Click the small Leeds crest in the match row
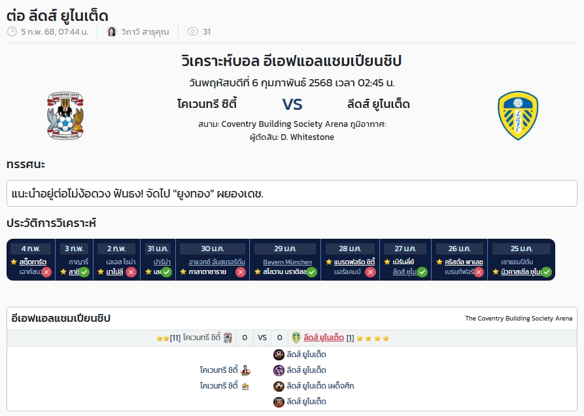The image size is (584, 416). (296, 338)
